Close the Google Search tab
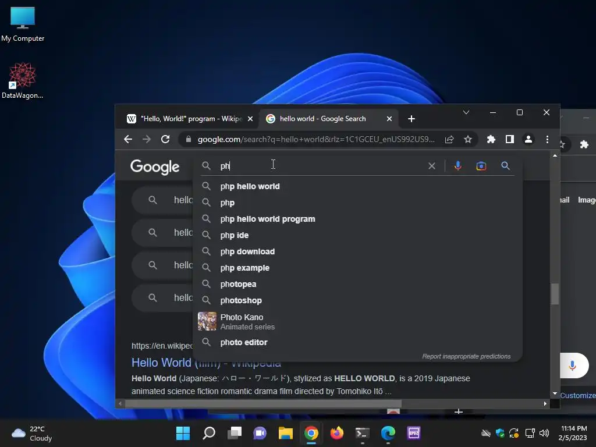Image resolution: width=596 pixels, height=447 pixels. click(x=389, y=119)
